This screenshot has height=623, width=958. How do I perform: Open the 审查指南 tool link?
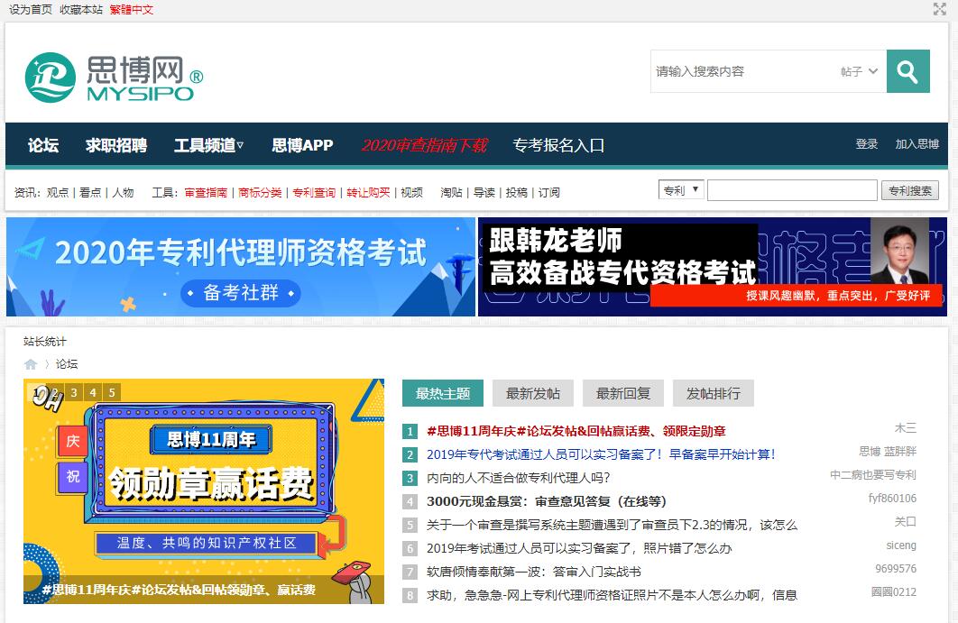pyautogui.click(x=206, y=192)
